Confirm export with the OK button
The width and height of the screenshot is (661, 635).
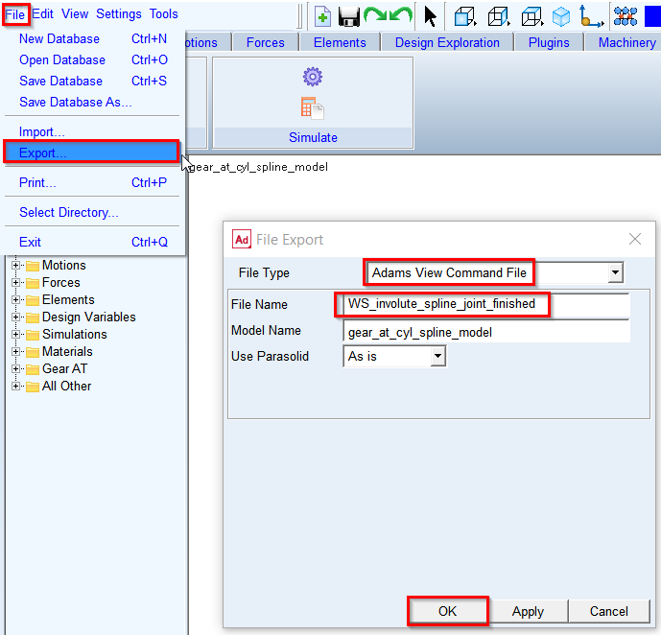click(x=447, y=611)
